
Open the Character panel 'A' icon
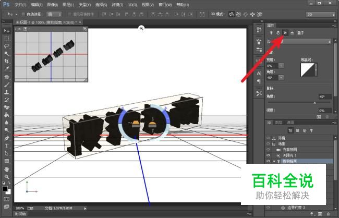[259, 74]
